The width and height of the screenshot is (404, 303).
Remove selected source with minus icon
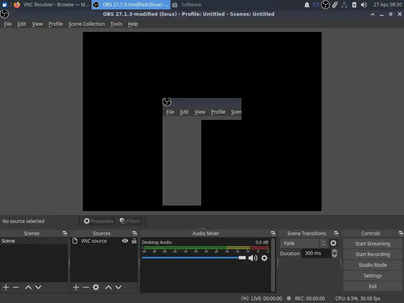pyautogui.click(x=86, y=287)
